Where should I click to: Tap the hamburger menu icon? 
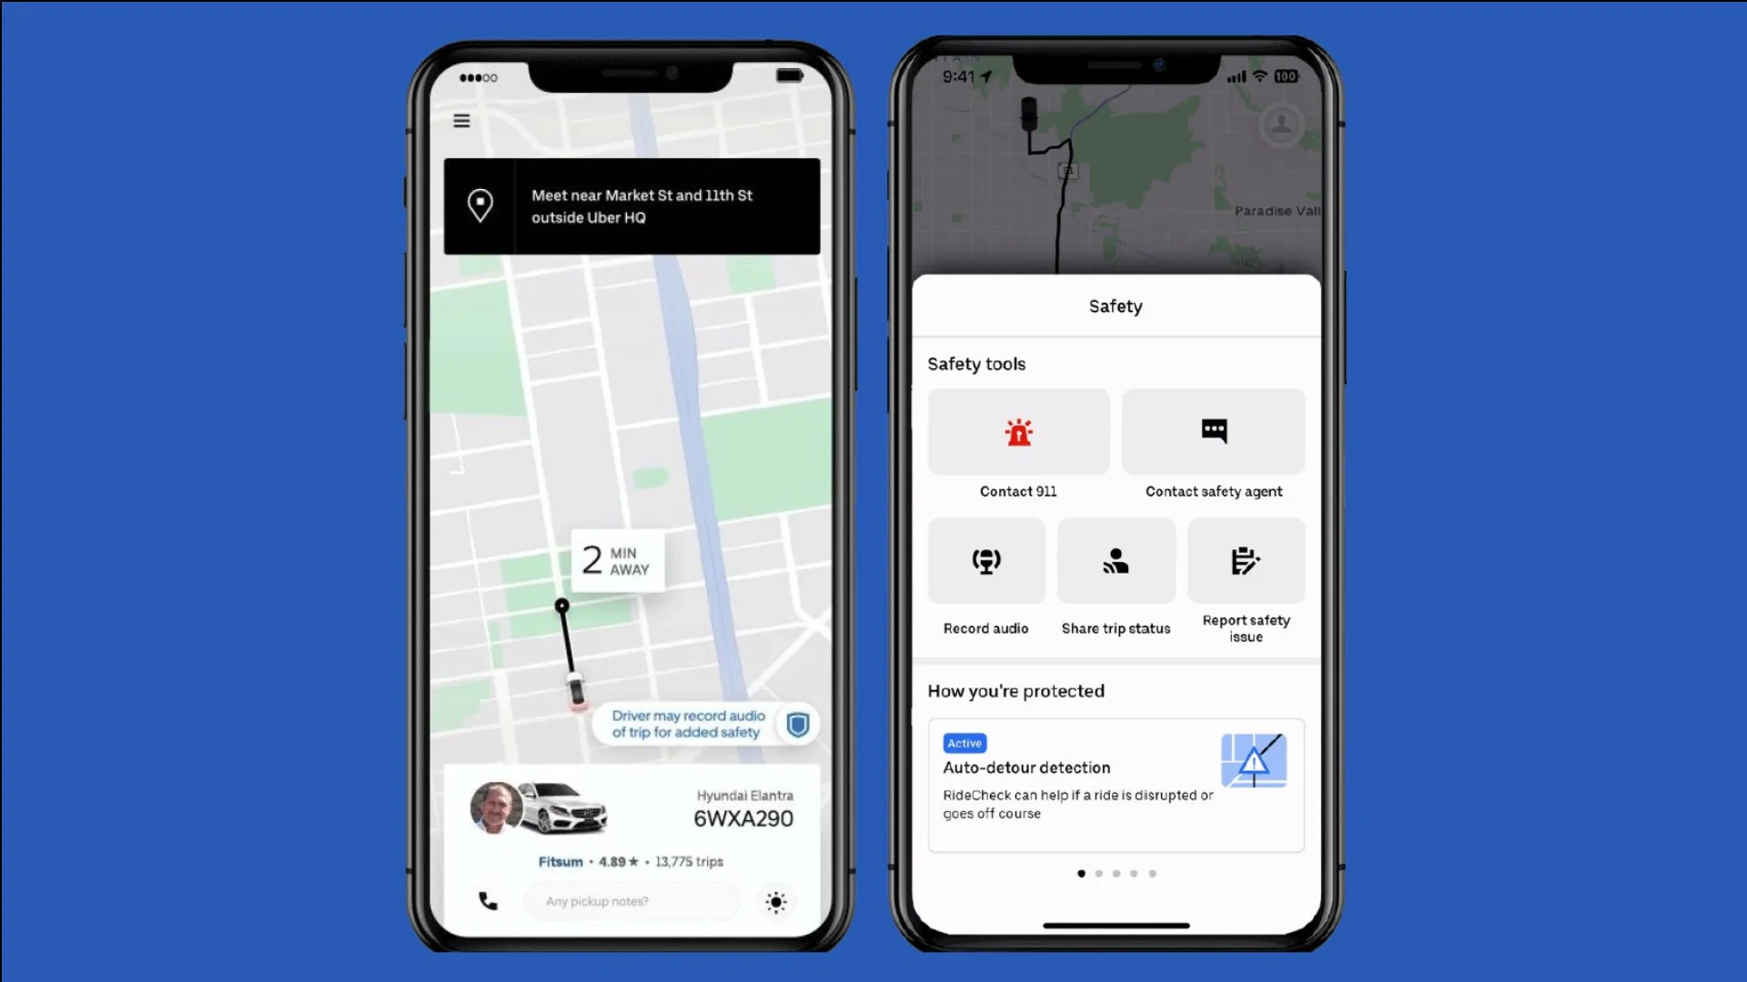[x=460, y=120]
